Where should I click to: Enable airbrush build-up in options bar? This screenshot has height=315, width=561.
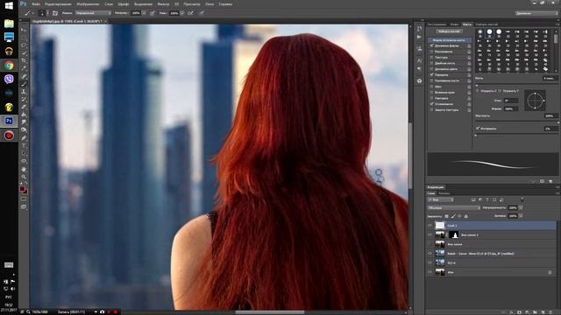pyautogui.click(x=190, y=13)
